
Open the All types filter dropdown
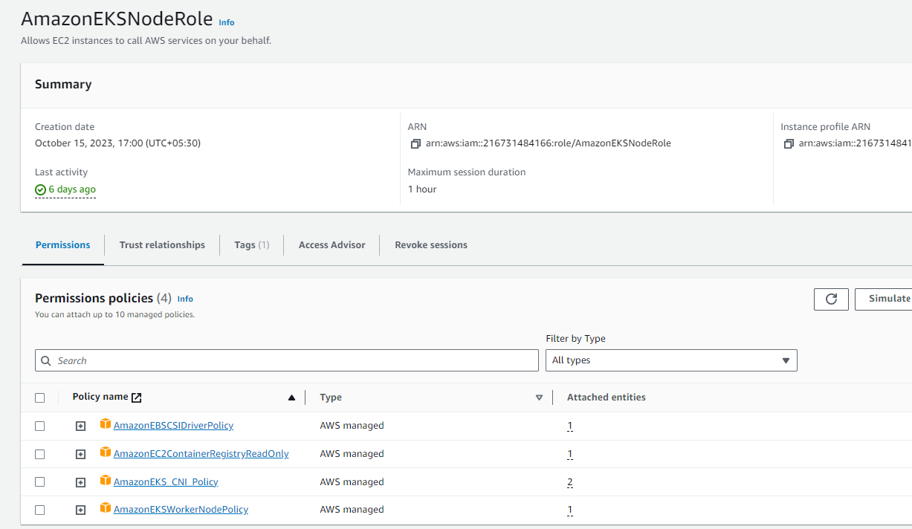click(671, 360)
